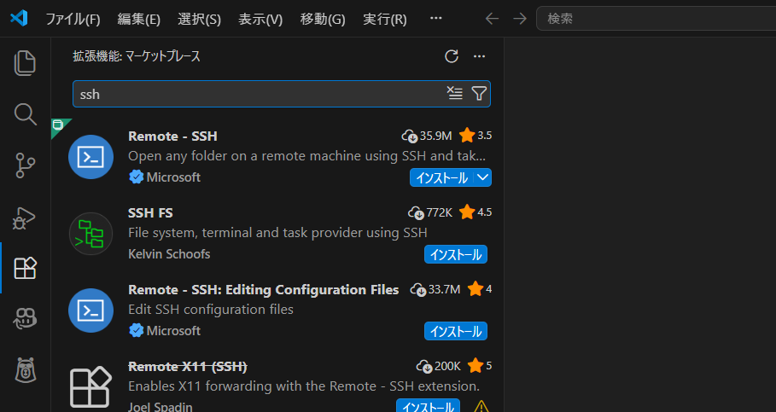Click the Remote - SSH extension icon
Screen dimensions: 776x412
point(91,157)
